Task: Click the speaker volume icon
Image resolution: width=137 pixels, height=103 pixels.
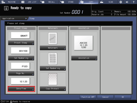Action: (127, 2)
